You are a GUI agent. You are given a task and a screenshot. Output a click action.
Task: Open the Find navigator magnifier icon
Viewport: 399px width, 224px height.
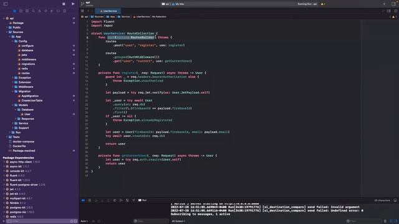[33, 11]
